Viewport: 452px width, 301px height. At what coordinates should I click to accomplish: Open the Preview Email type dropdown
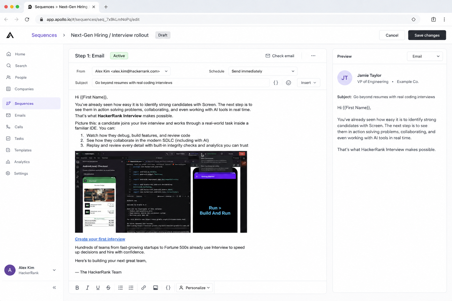click(425, 56)
